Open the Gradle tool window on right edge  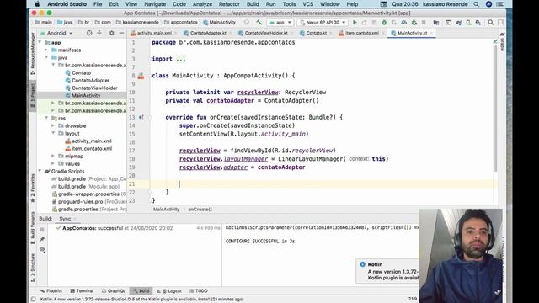tap(502, 42)
